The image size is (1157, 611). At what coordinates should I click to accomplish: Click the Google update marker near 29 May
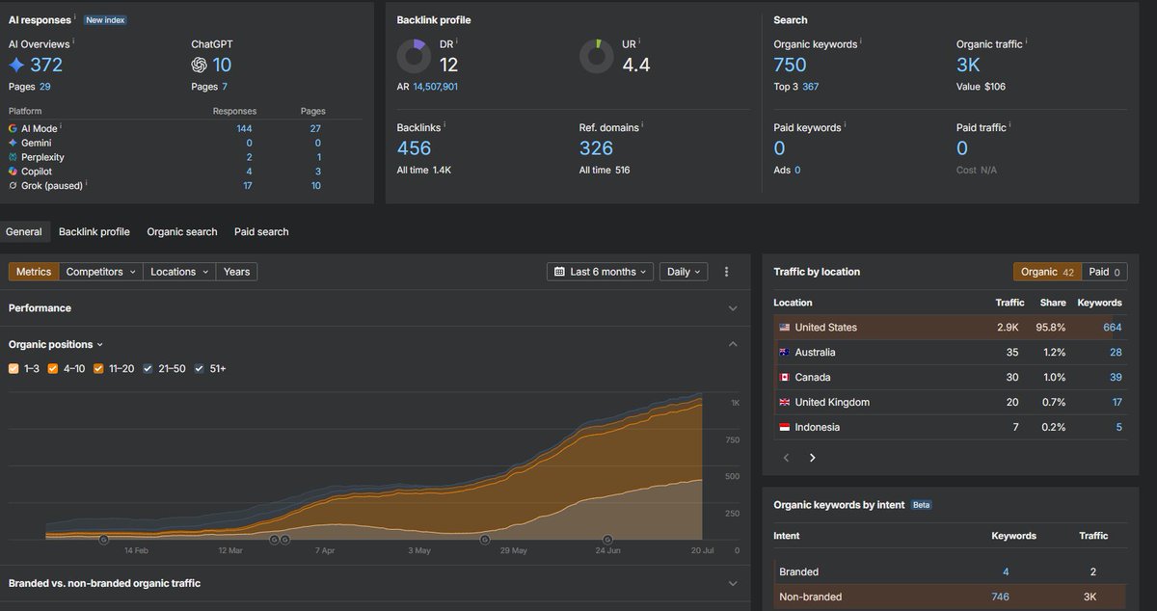[485, 540]
